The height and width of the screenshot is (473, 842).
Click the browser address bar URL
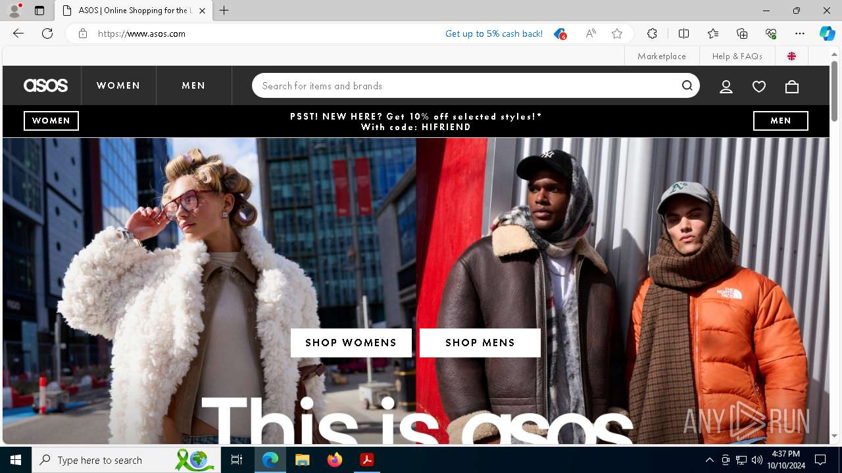click(142, 34)
